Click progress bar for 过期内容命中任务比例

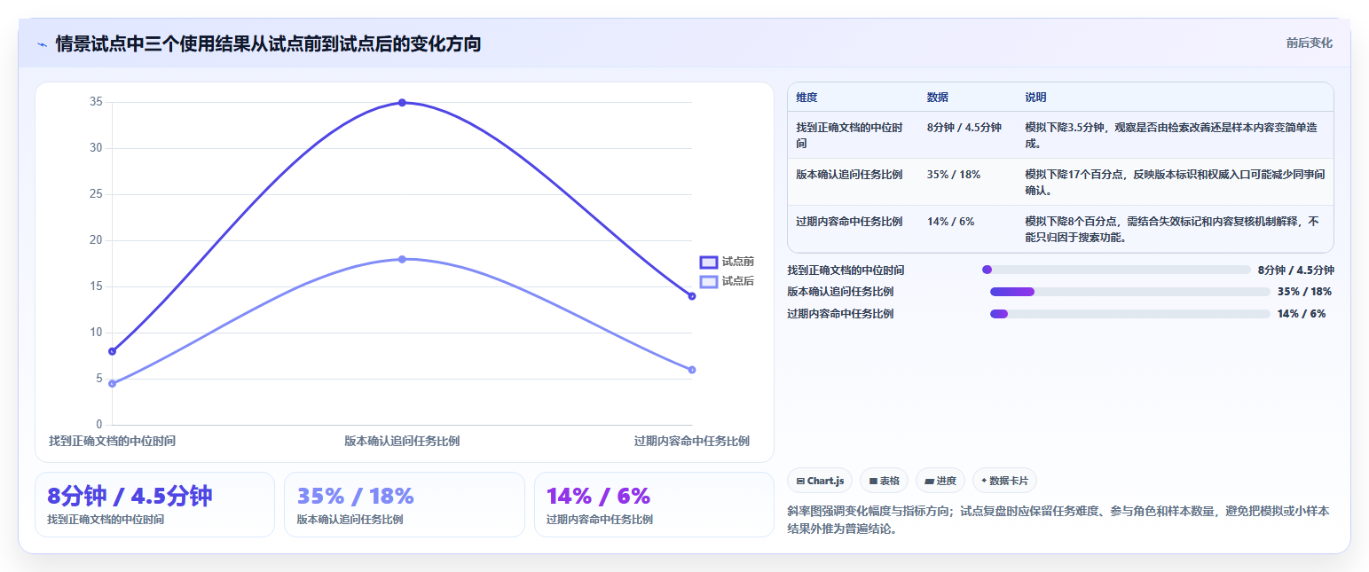tap(1130, 314)
